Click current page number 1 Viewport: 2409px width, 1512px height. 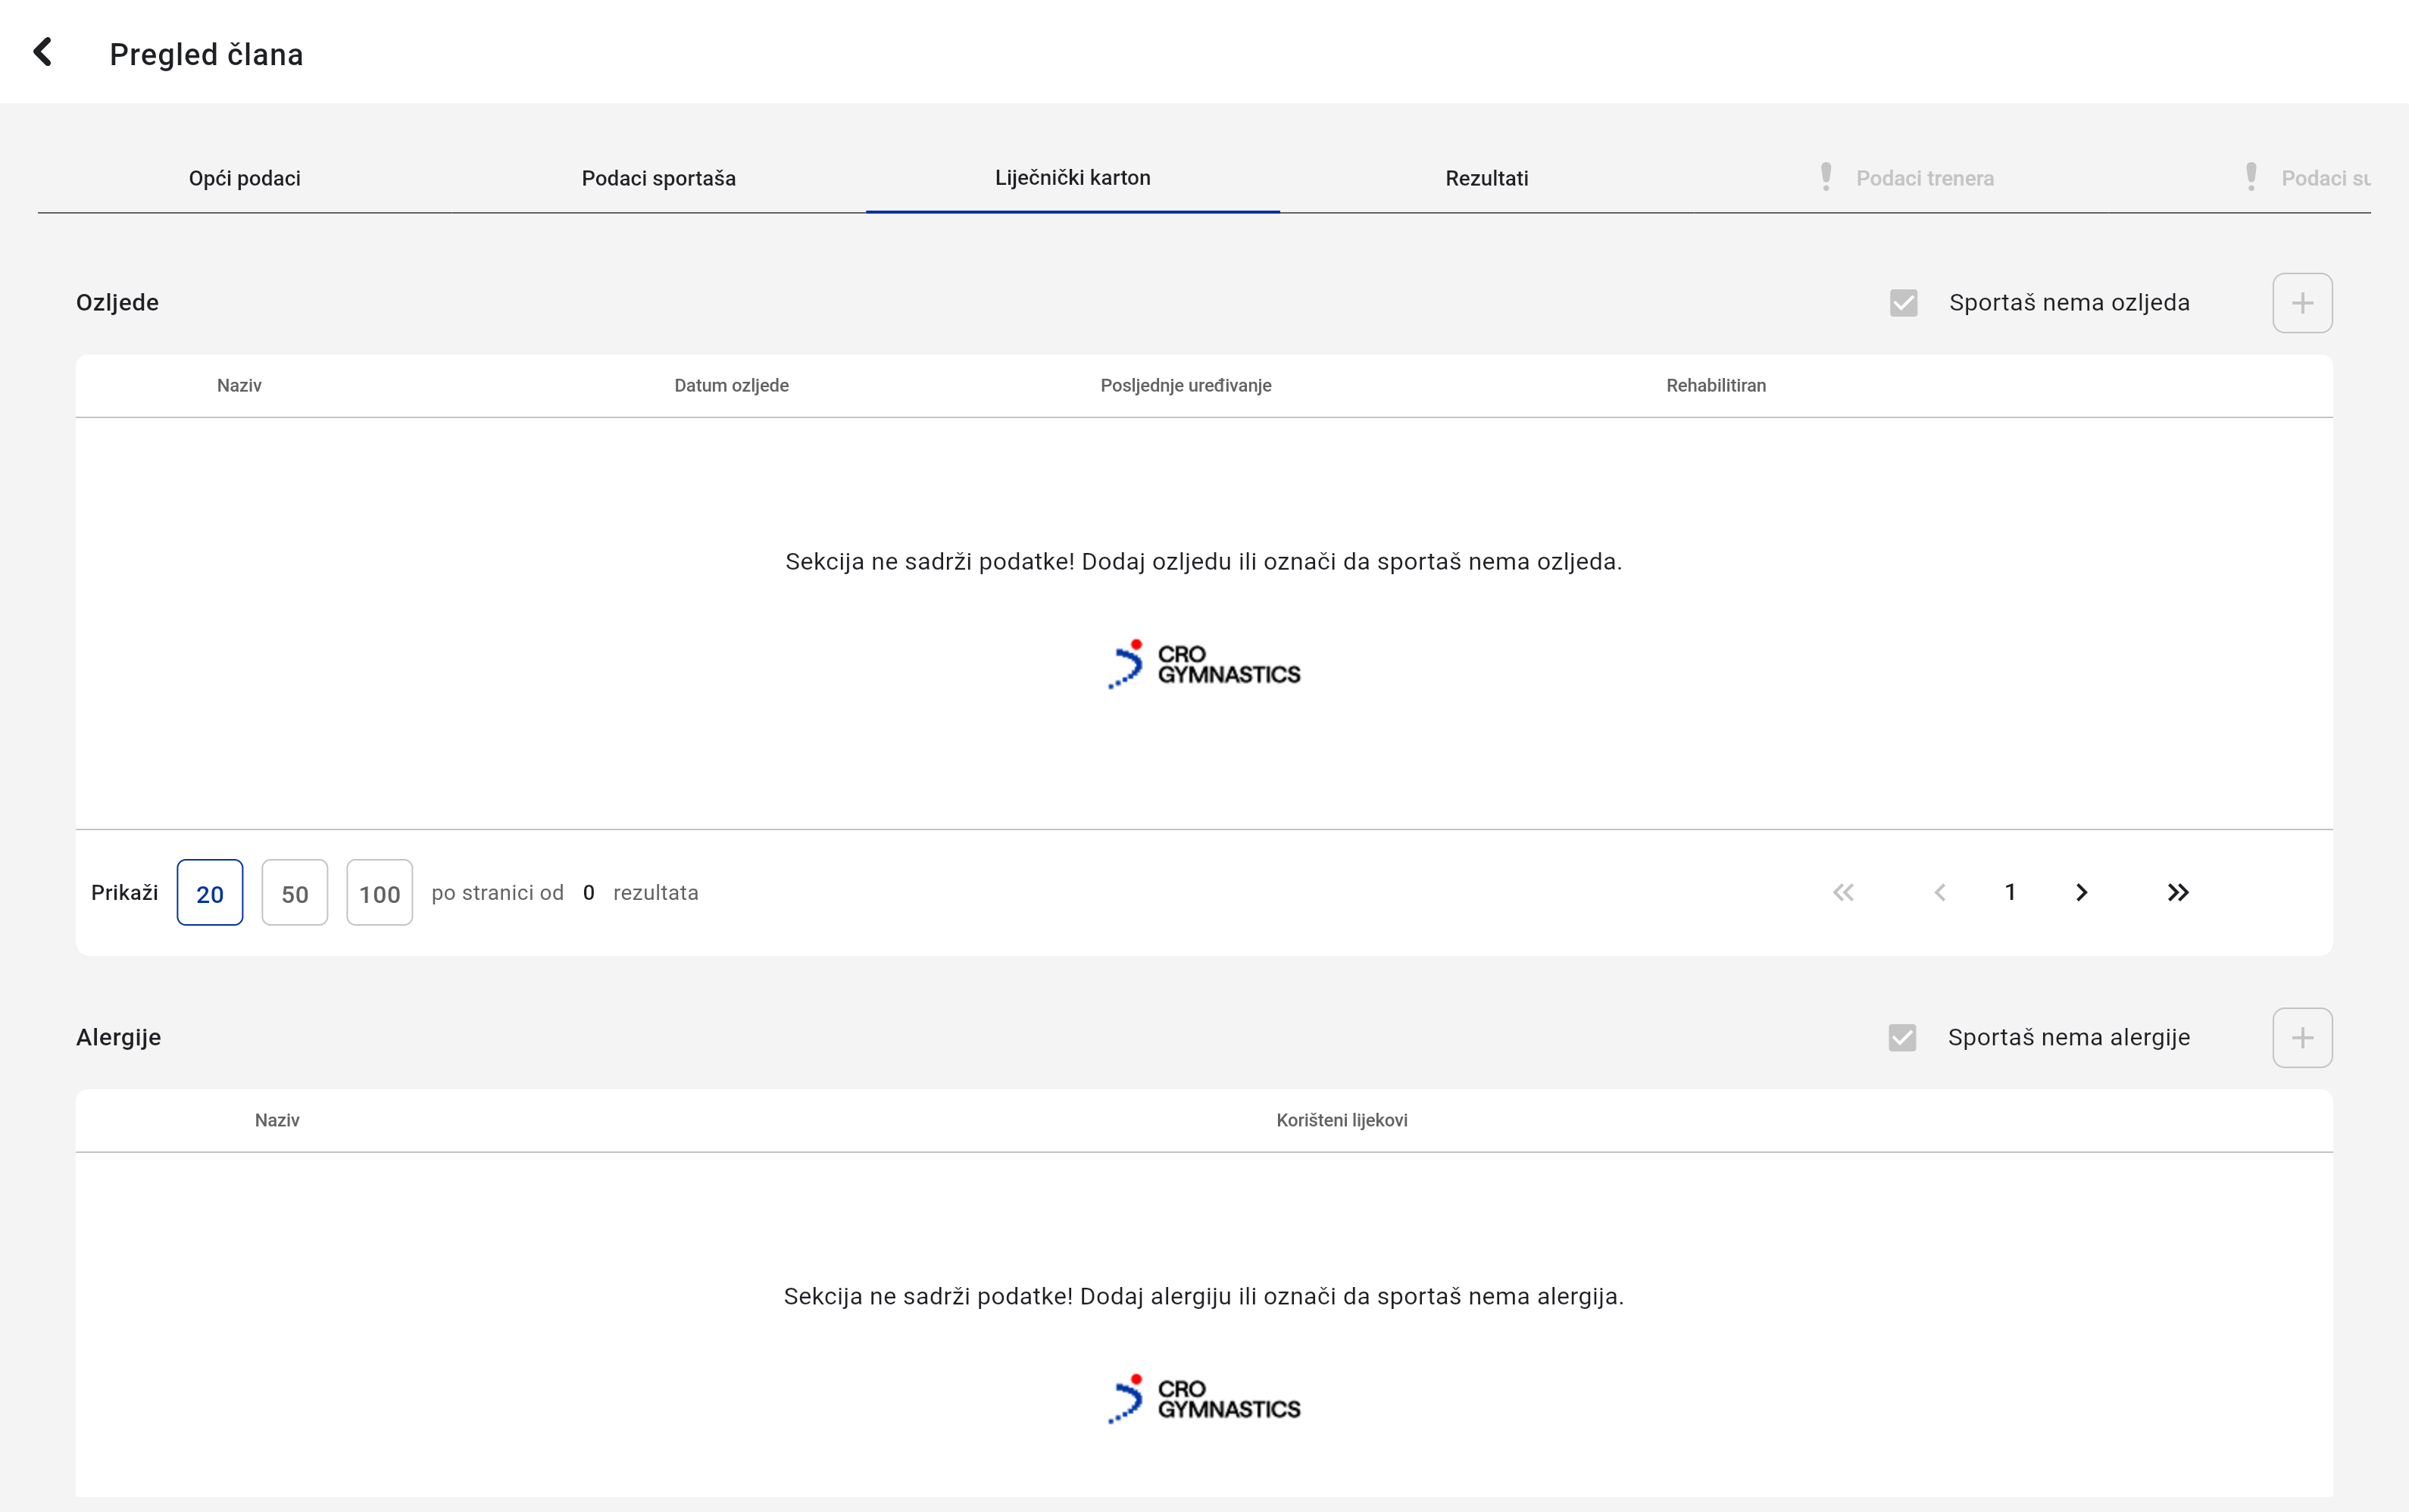coord(2010,892)
